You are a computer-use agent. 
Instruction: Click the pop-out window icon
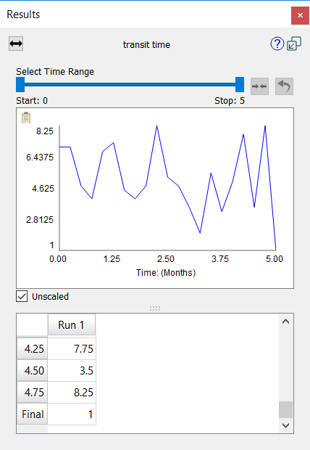[x=294, y=44]
